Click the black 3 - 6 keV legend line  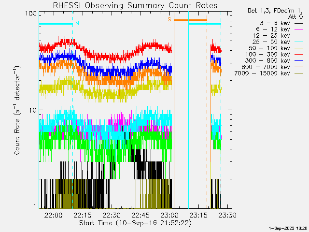point(299,24)
